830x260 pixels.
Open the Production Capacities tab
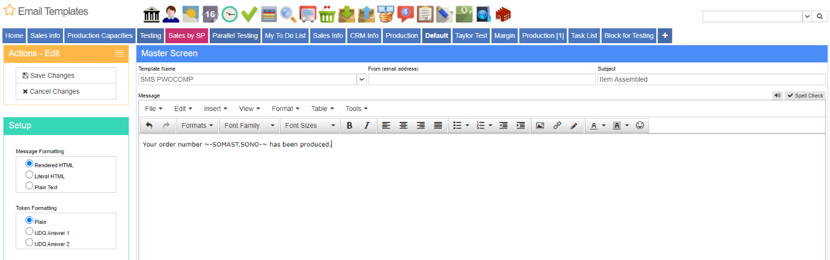(100, 35)
